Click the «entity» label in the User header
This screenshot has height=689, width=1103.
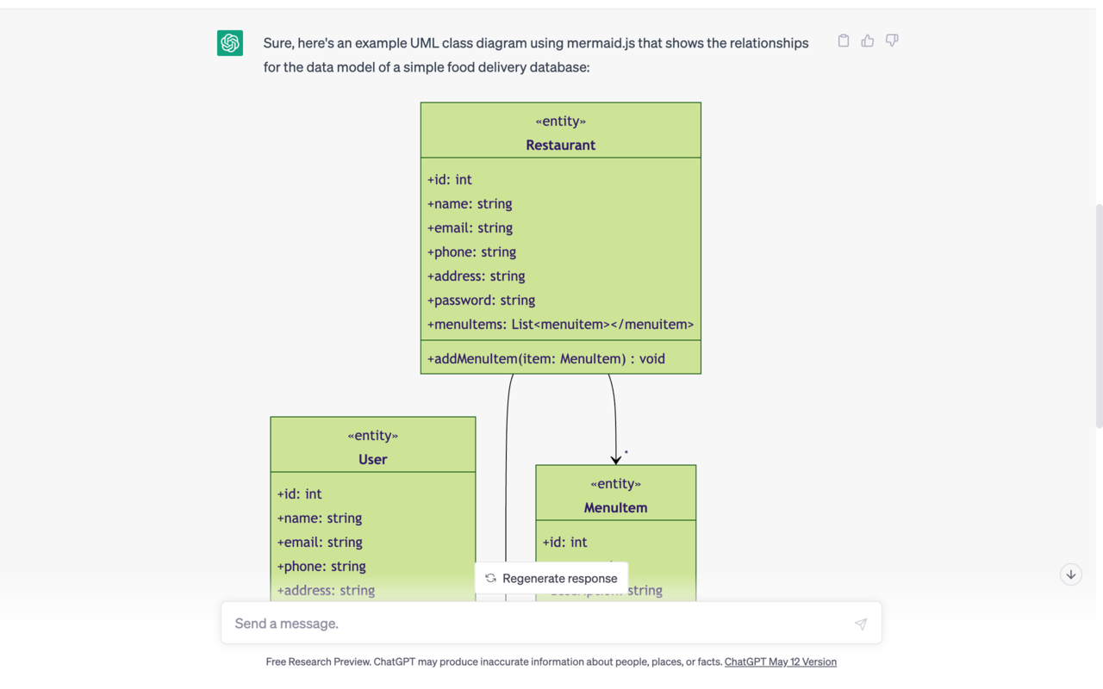pos(372,435)
